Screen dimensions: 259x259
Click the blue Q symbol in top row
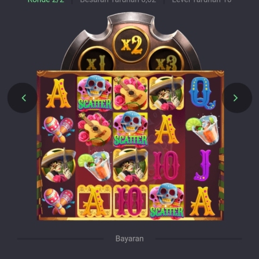[x=202, y=93]
